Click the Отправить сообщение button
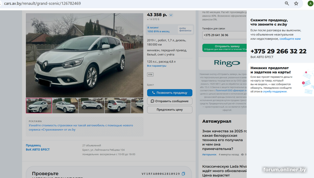 [x=170, y=101]
